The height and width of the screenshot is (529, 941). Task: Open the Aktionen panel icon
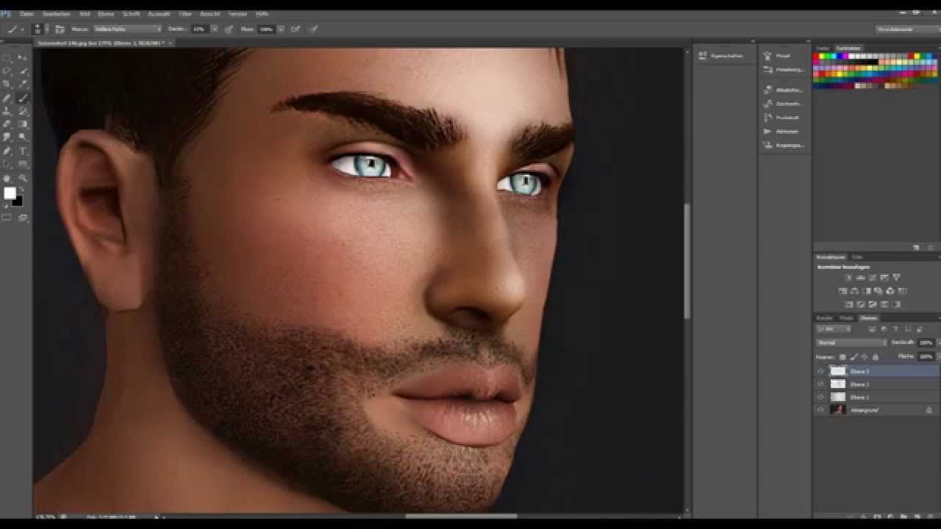click(781, 131)
